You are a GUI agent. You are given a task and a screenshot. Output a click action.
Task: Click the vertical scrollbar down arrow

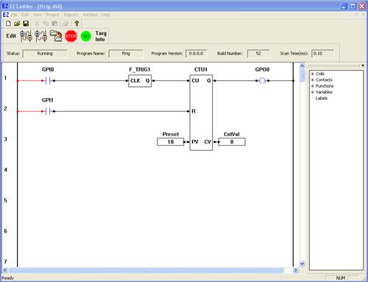[x=302, y=264]
